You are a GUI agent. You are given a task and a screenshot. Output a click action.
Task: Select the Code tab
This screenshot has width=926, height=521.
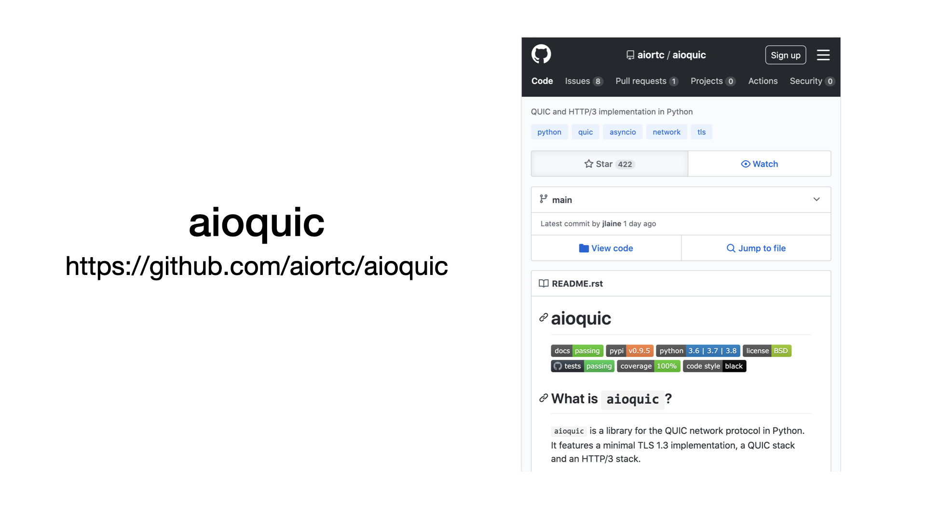542,81
